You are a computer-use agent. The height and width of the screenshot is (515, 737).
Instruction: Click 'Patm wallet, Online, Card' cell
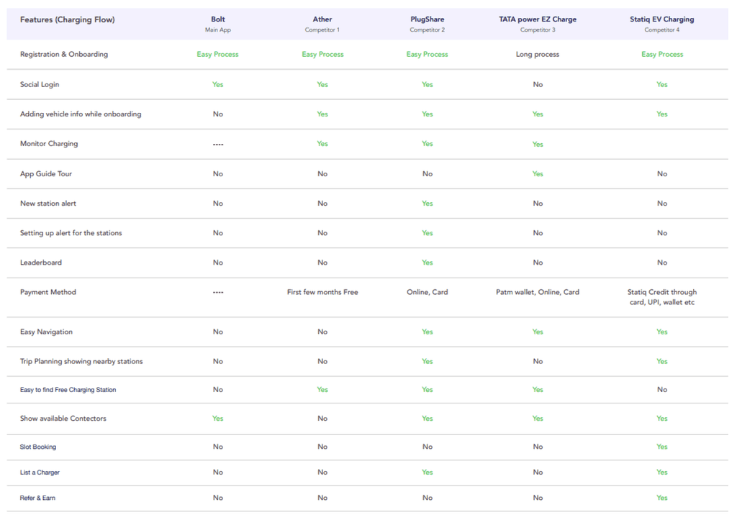pyautogui.click(x=538, y=292)
